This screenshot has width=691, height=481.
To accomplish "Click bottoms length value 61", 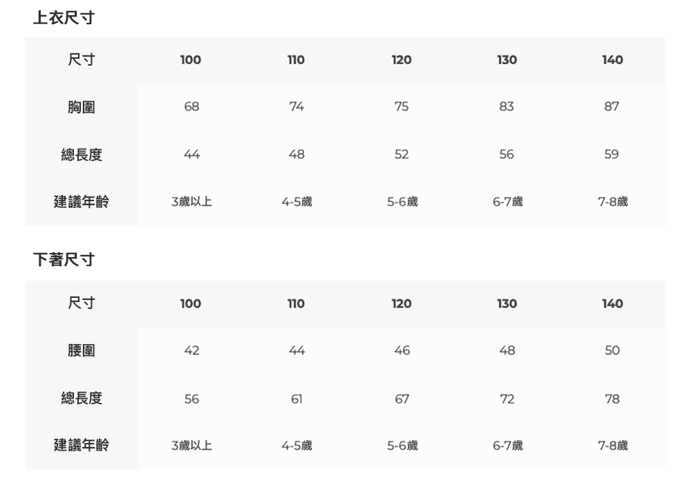I will click(x=296, y=399).
